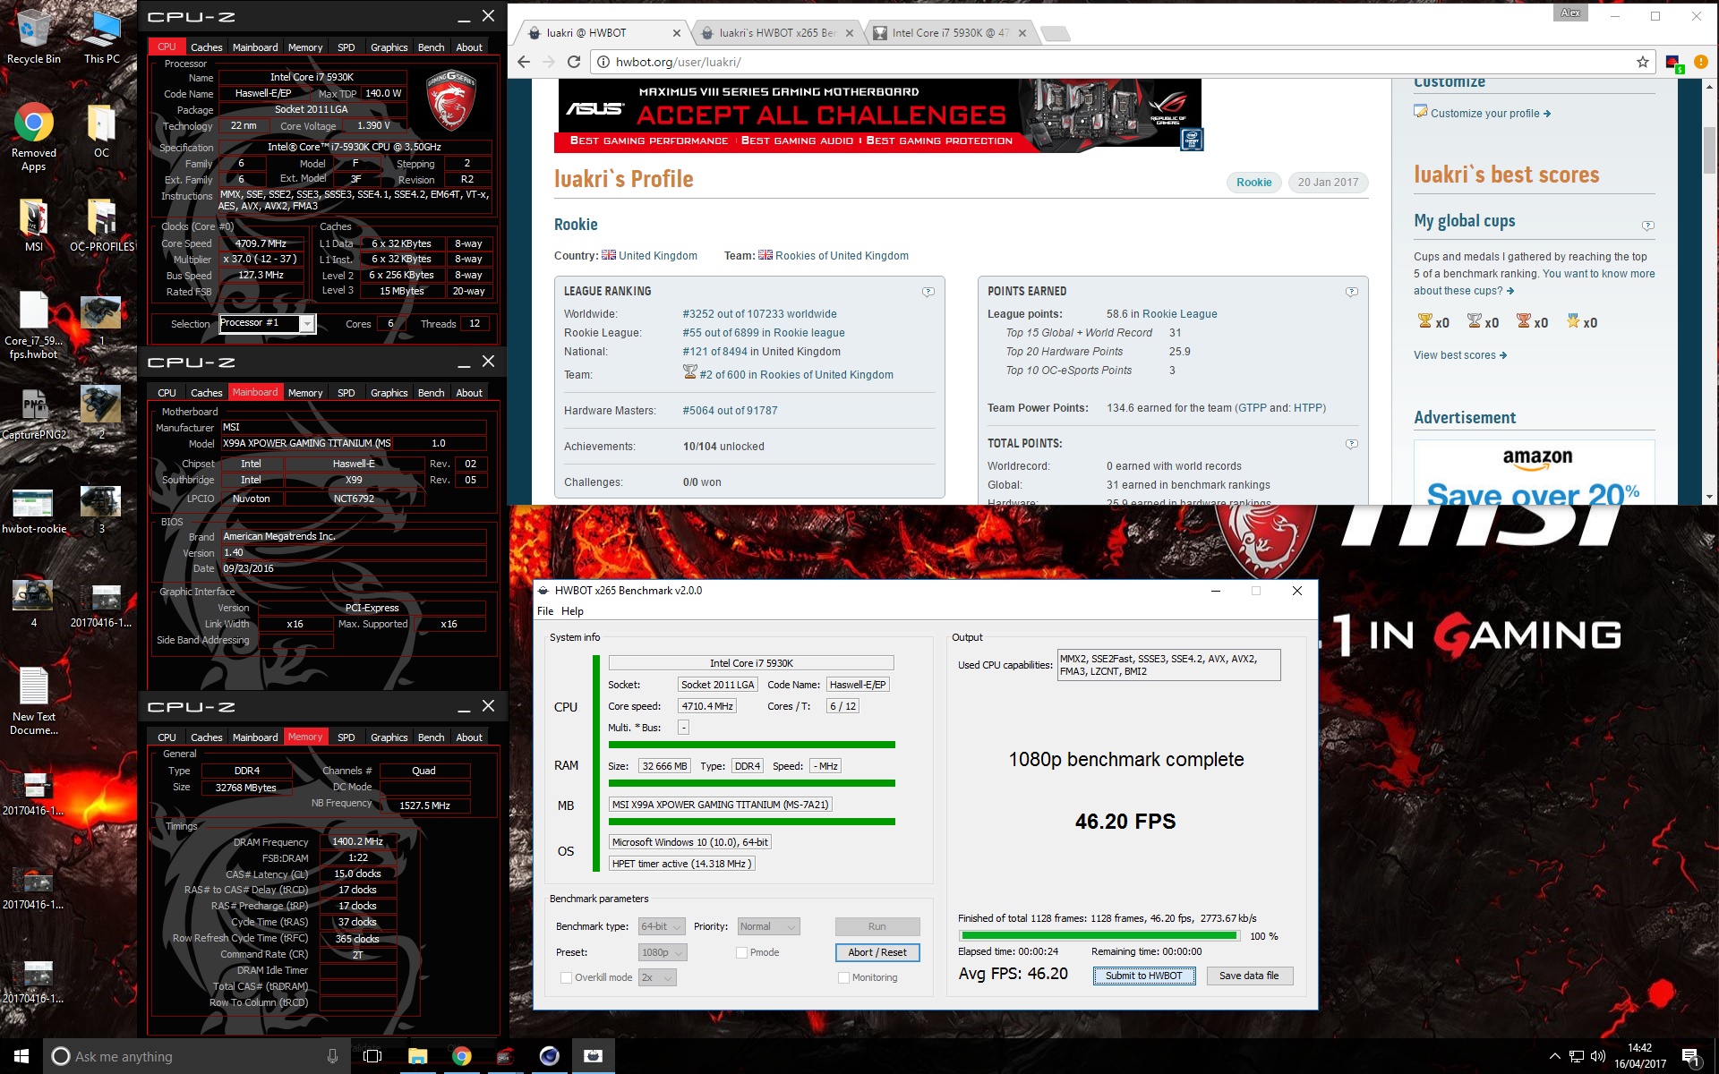This screenshot has height=1074, width=1719.
Task: Open Rookies of United Kingdom team link
Action: click(x=842, y=255)
